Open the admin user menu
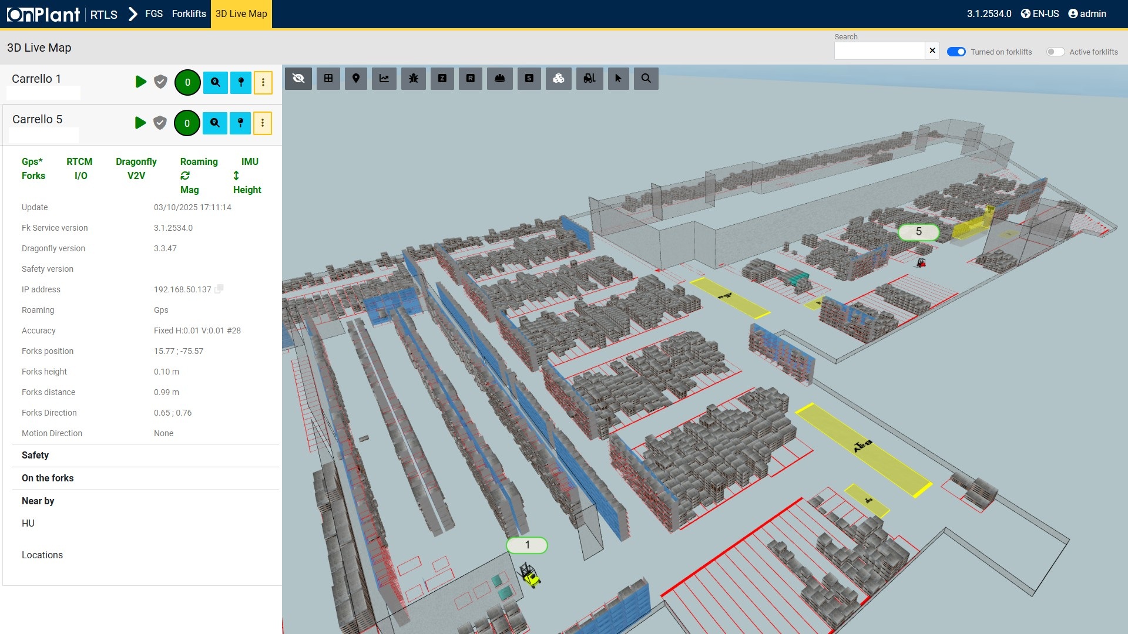The image size is (1128, 634). pos(1087,14)
